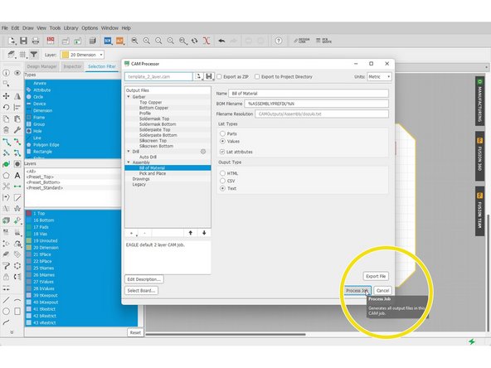Click the Save icon in main toolbar

click(23, 41)
